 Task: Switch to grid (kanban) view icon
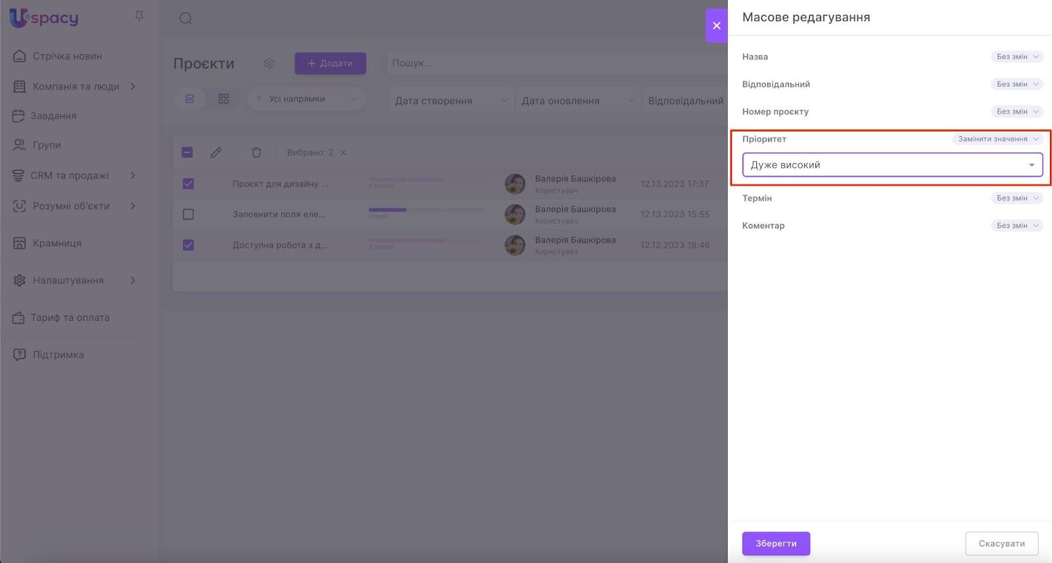[224, 99]
